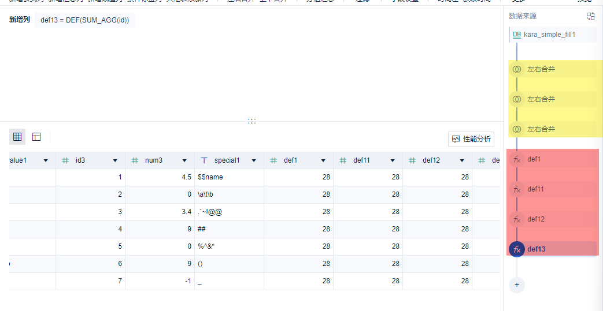Click the text type icon of special1

click(205, 160)
